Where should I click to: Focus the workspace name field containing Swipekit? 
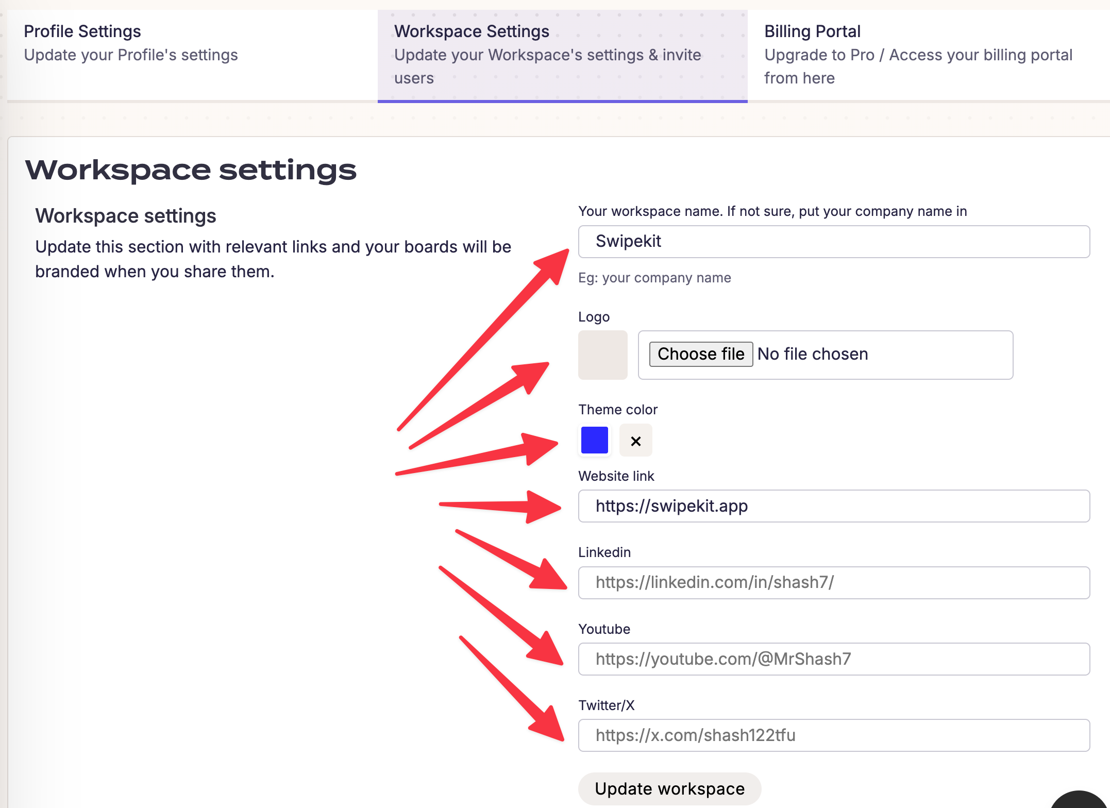[833, 242]
